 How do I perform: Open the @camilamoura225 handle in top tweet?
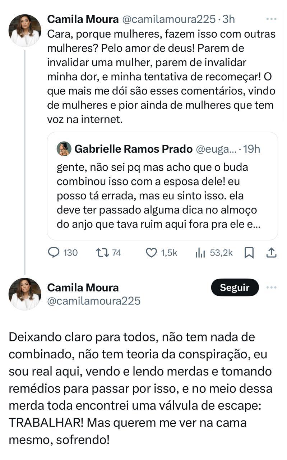point(169,19)
